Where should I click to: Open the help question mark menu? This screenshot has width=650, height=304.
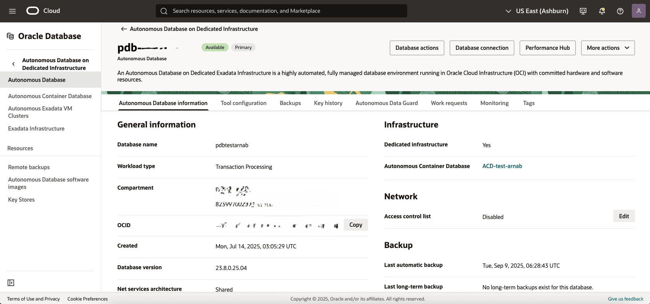click(x=620, y=11)
